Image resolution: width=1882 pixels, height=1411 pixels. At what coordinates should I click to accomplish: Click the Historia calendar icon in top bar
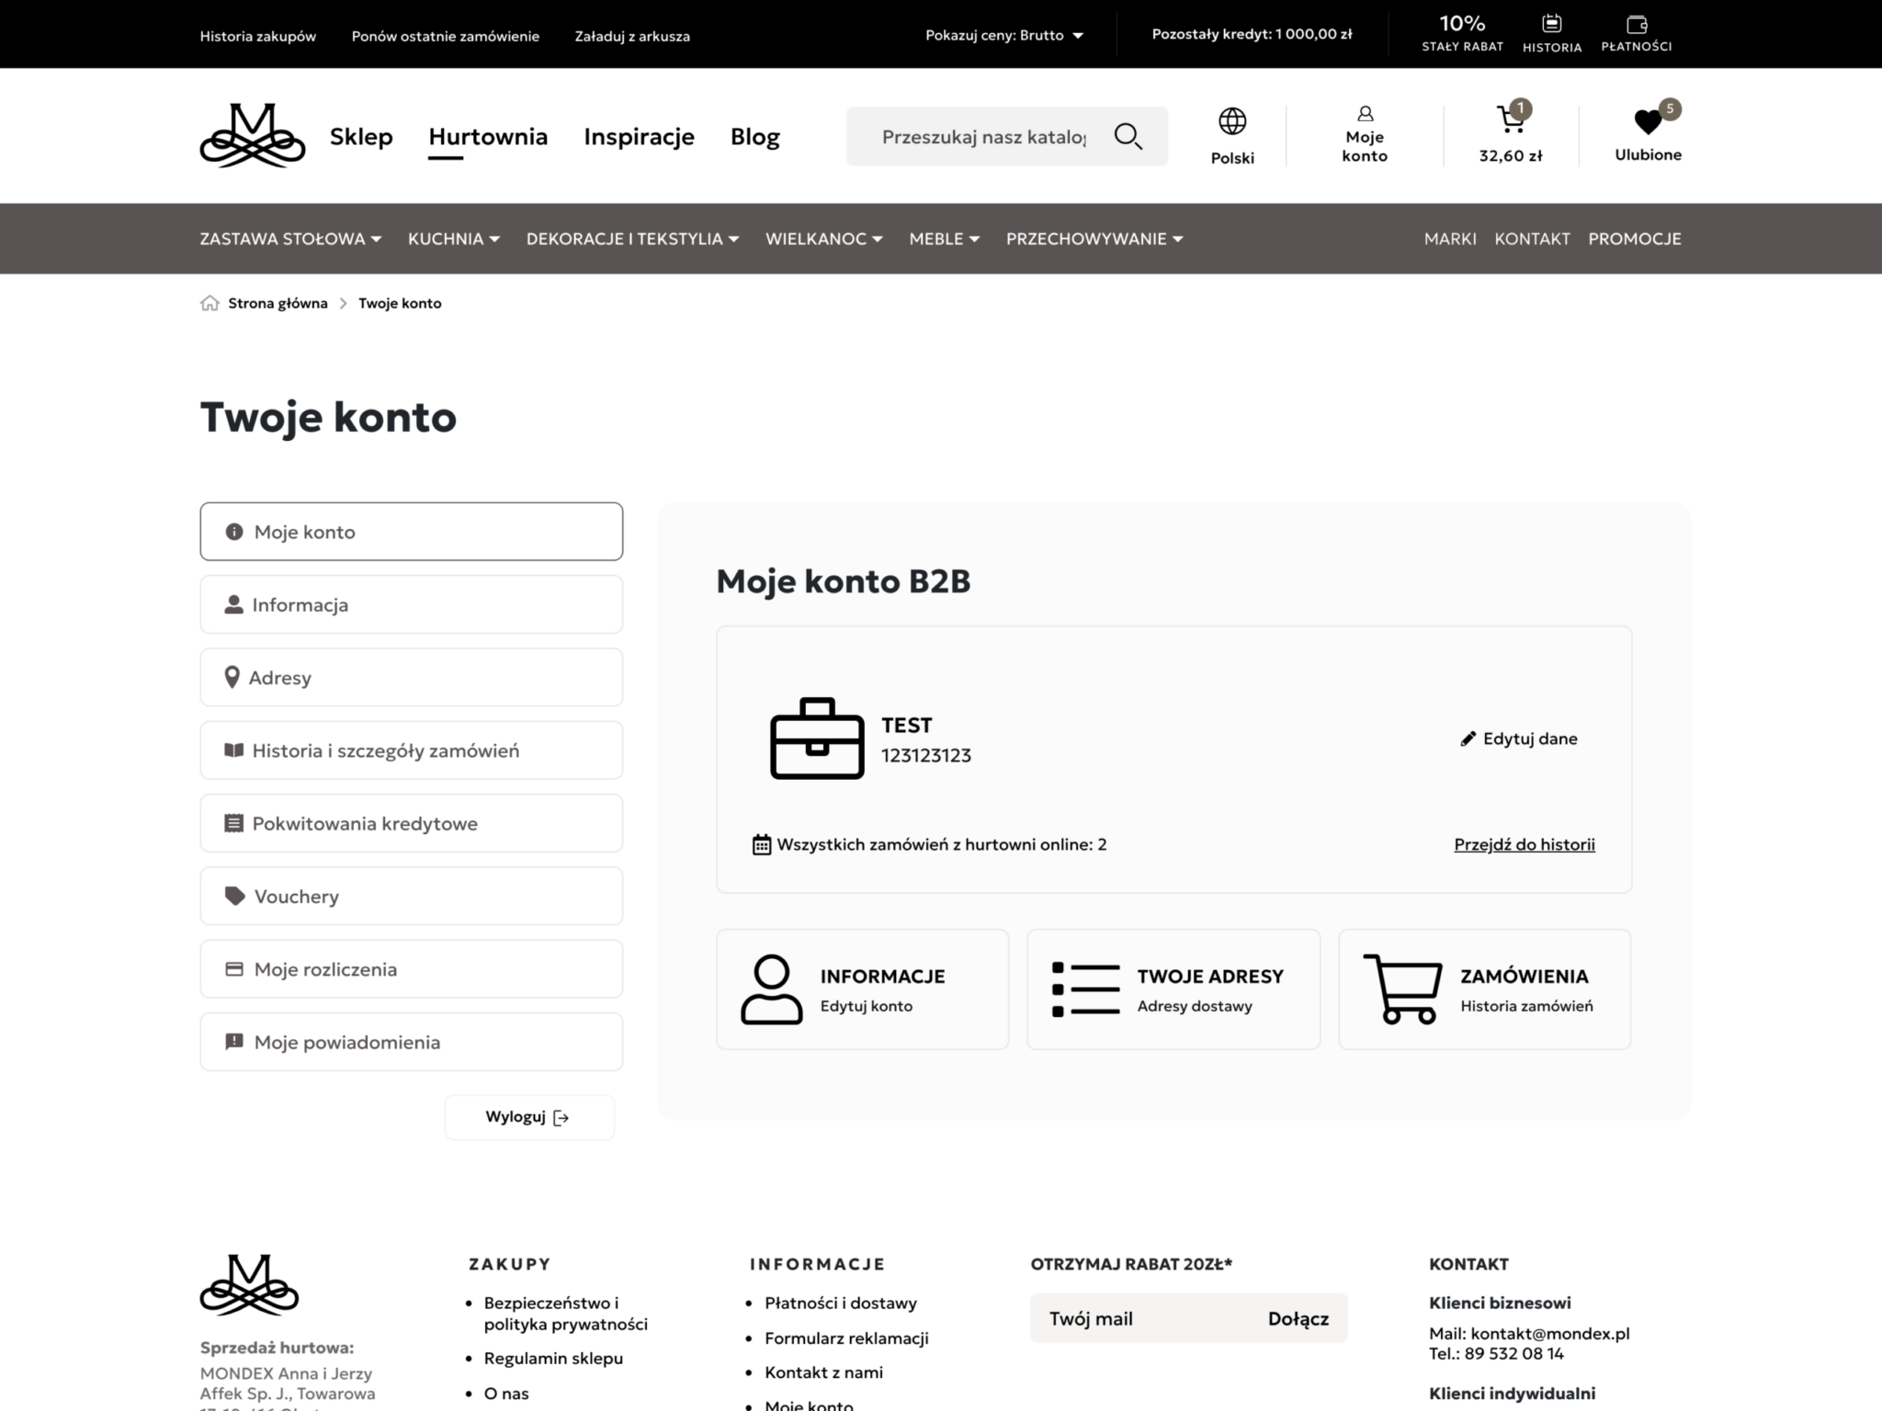[x=1551, y=23]
